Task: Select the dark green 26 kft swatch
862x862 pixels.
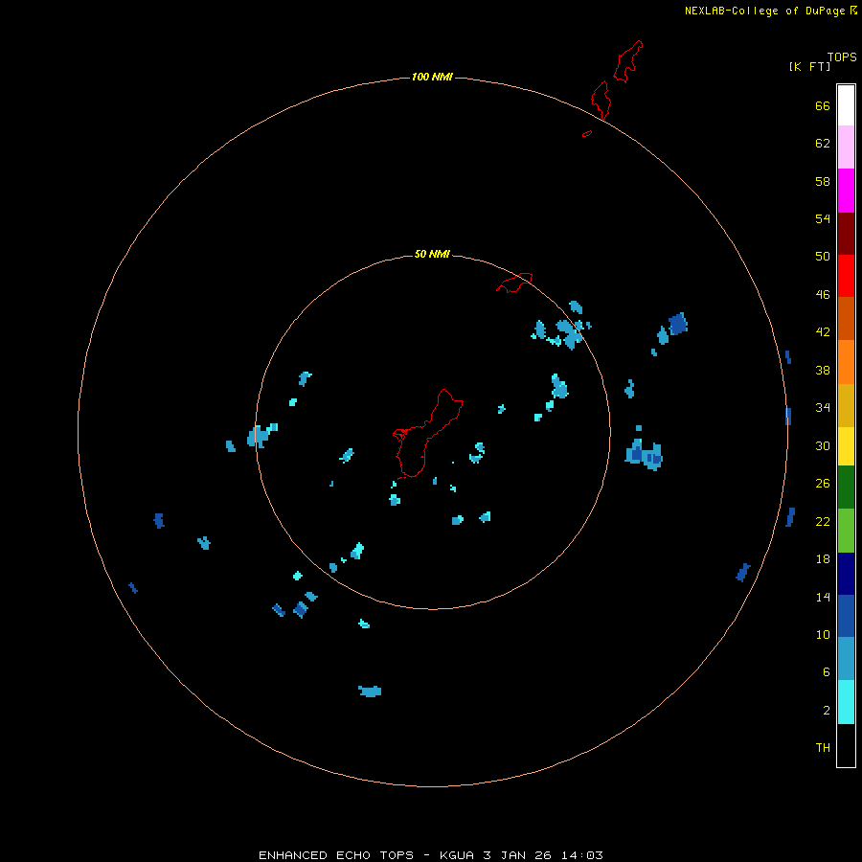Action: tap(846, 488)
